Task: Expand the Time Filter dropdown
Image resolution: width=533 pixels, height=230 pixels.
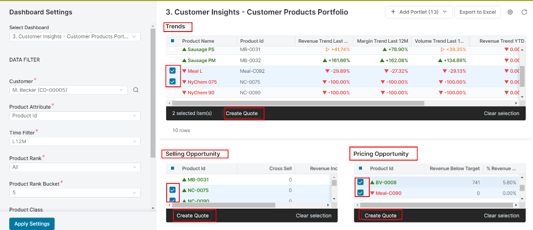Action: tap(75, 142)
